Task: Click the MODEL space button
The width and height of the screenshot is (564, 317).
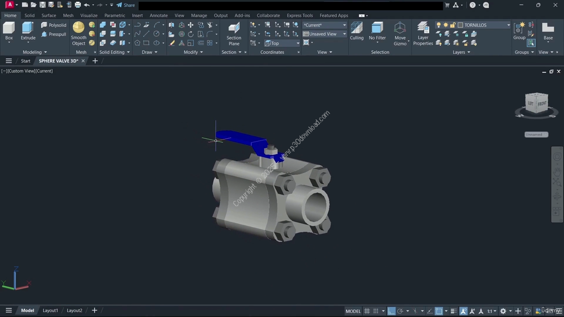Action: pyautogui.click(x=353, y=311)
